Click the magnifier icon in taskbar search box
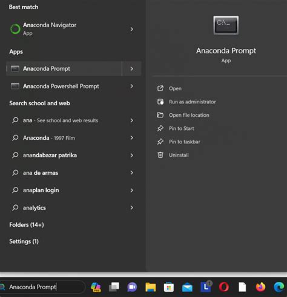 click(x=2, y=287)
